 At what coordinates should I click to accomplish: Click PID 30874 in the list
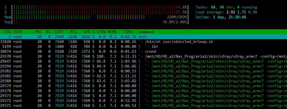tap(6, 52)
